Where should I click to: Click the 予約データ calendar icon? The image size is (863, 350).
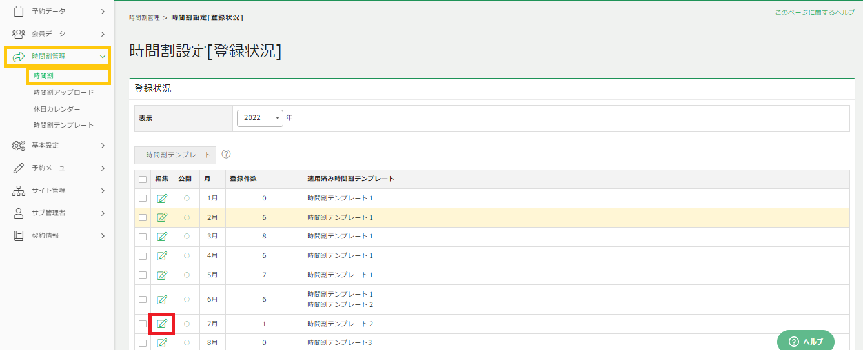[19, 11]
